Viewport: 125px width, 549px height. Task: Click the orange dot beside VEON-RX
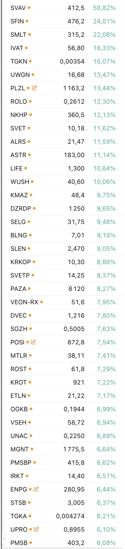[42, 302]
